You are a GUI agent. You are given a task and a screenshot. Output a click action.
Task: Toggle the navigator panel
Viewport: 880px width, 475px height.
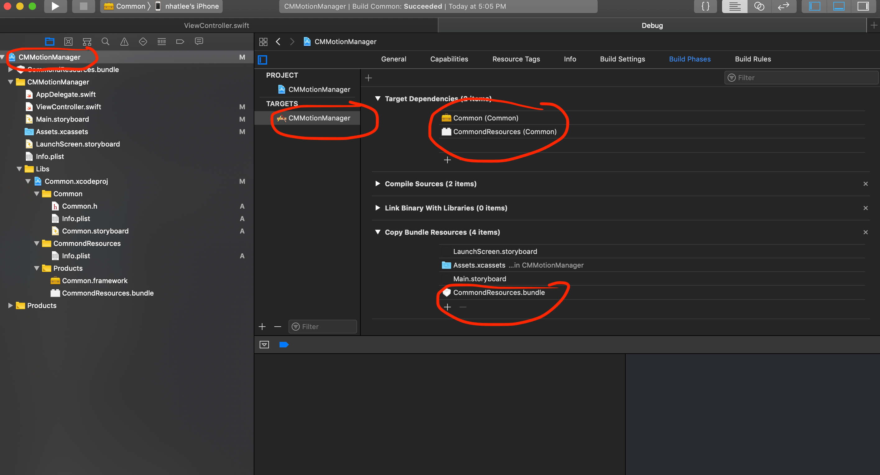coord(814,6)
